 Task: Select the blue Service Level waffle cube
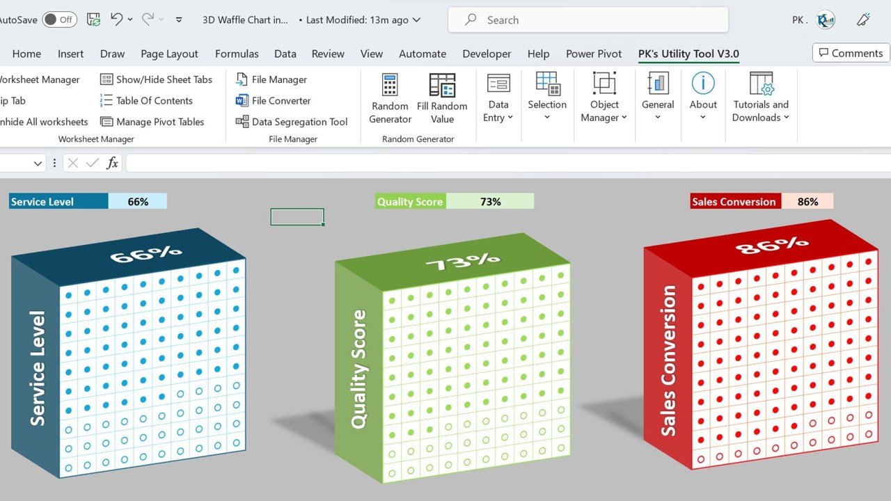[x=129, y=353]
